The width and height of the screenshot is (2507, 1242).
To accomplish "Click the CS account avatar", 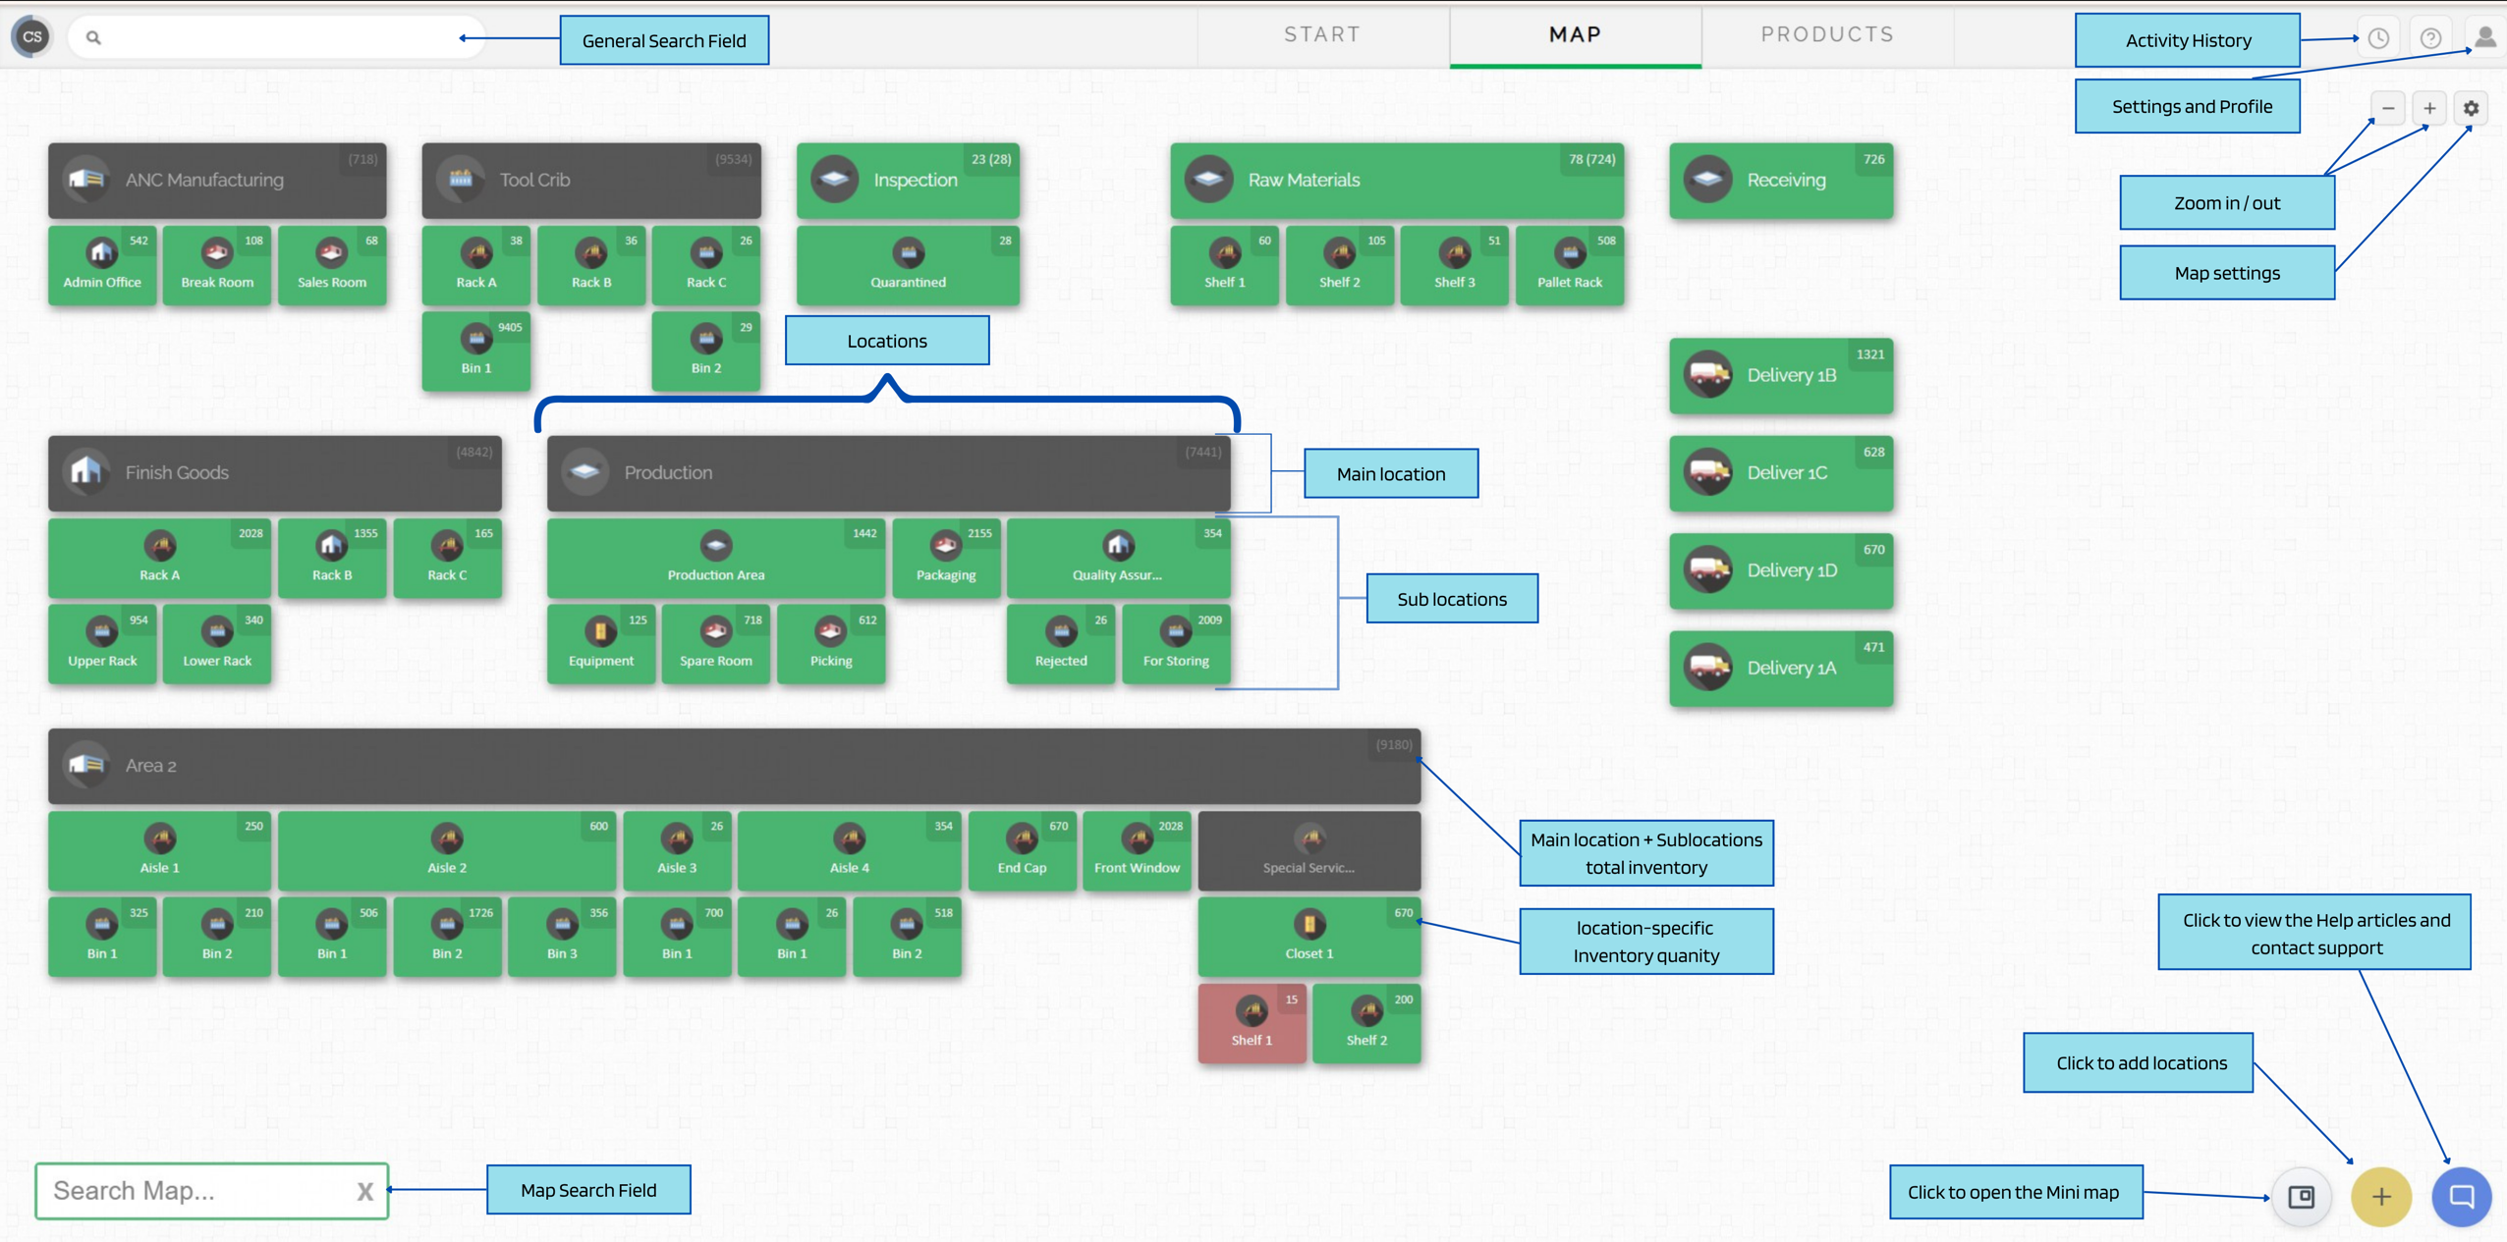I will tap(31, 37).
